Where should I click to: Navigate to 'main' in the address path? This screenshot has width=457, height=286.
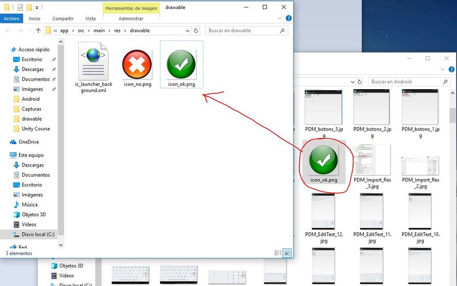point(99,31)
